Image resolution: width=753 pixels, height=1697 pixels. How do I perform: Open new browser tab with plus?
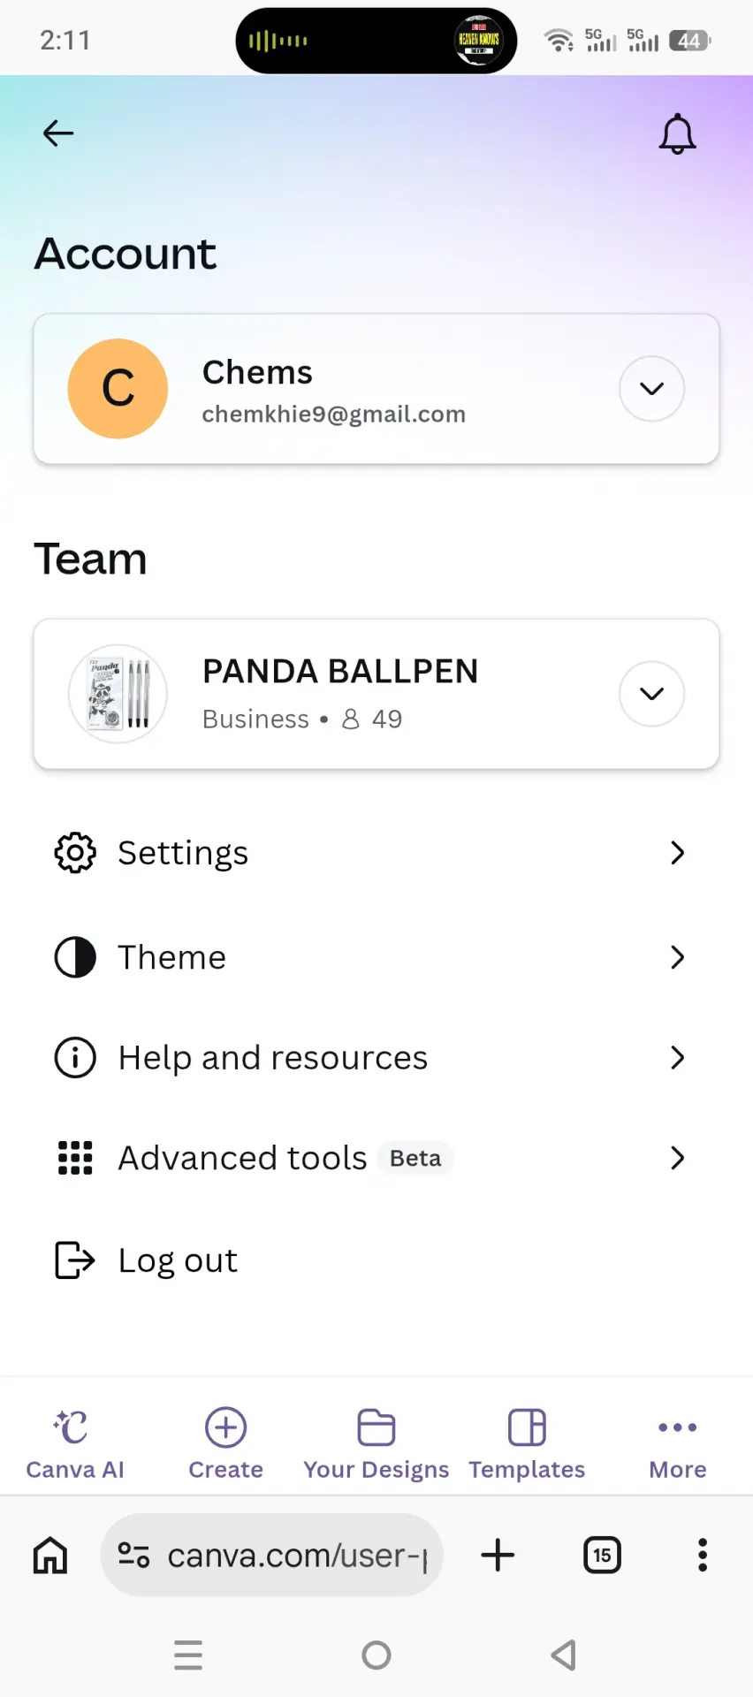pos(498,1555)
